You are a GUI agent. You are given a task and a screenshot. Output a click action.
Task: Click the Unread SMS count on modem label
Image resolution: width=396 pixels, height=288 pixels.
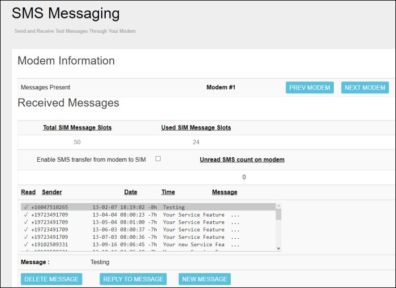[242, 160]
